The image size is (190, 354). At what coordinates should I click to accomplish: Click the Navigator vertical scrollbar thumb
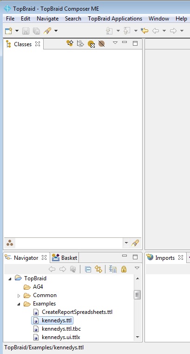137,295
